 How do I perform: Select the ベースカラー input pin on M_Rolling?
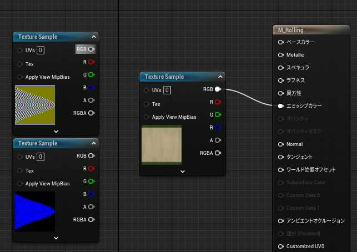(281, 42)
